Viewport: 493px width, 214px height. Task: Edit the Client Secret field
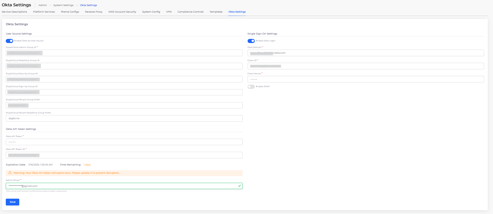pos(365,79)
